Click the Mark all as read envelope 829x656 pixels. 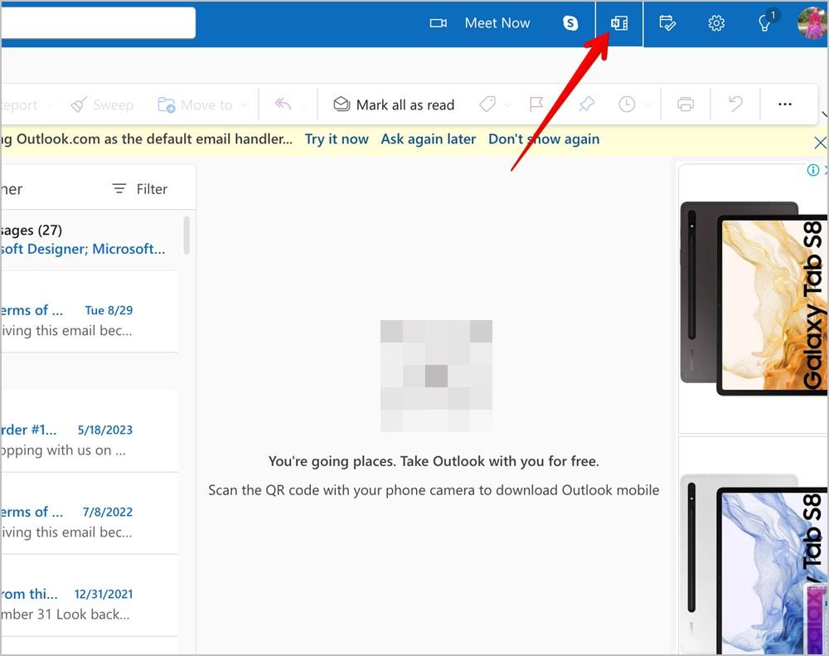[x=342, y=104]
